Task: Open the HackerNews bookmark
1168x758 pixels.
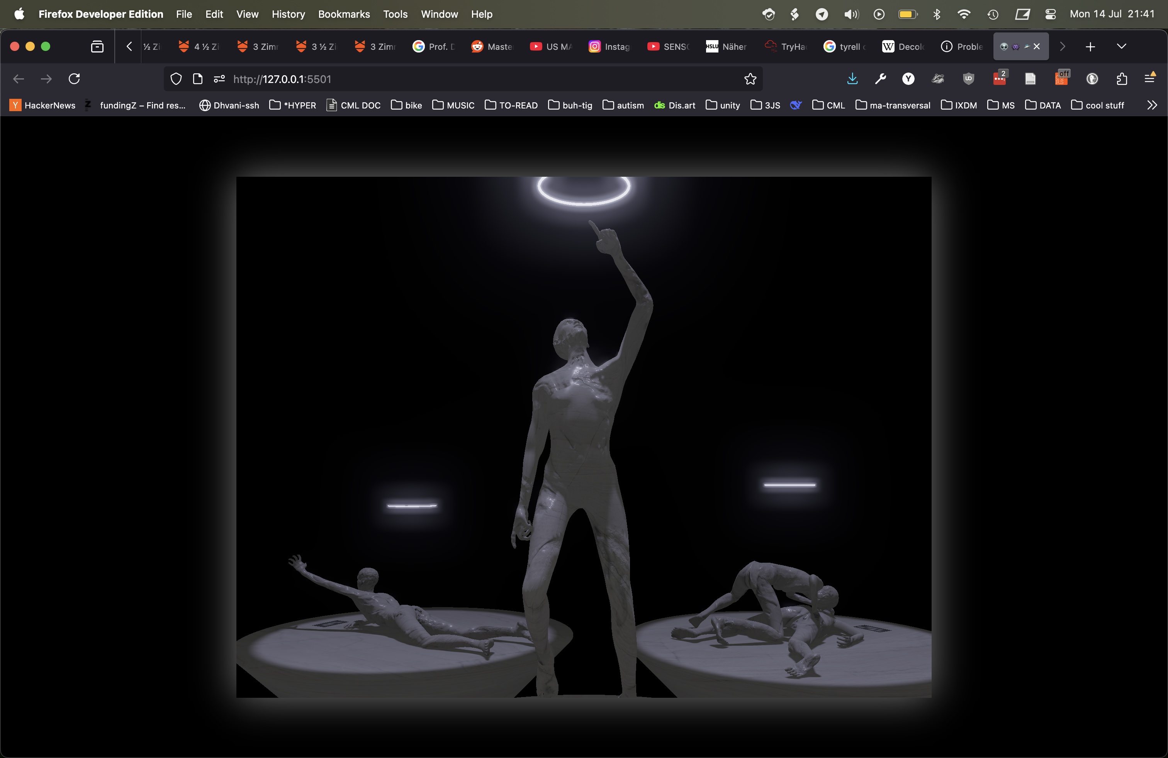Action: pos(42,105)
